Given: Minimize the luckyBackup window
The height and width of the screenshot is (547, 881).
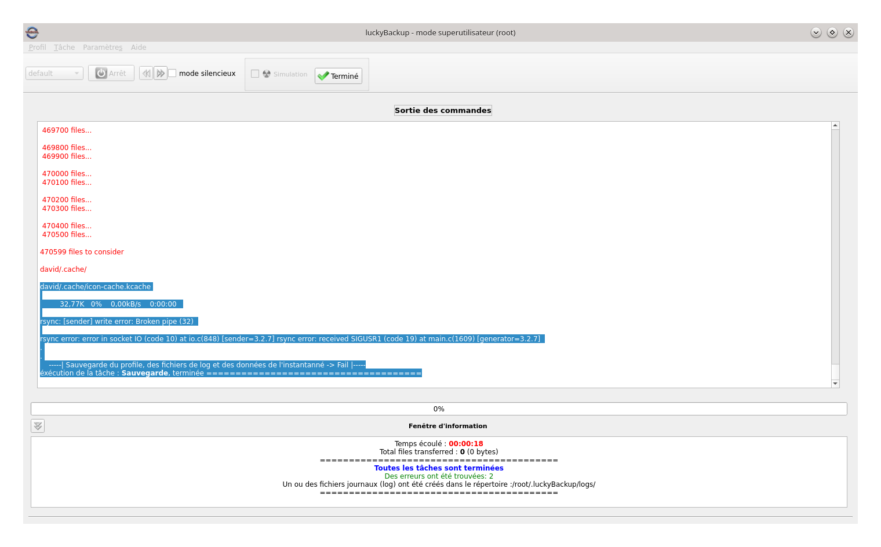Looking at the screenshot, I should click(816, 32).
